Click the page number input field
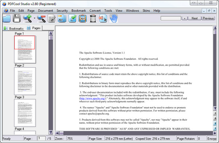The width and height of the screenshot is (219, 143). point(41,138)
